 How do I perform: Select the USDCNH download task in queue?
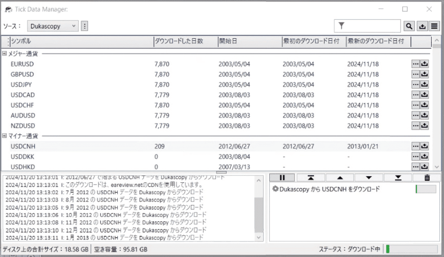point(354,189)
